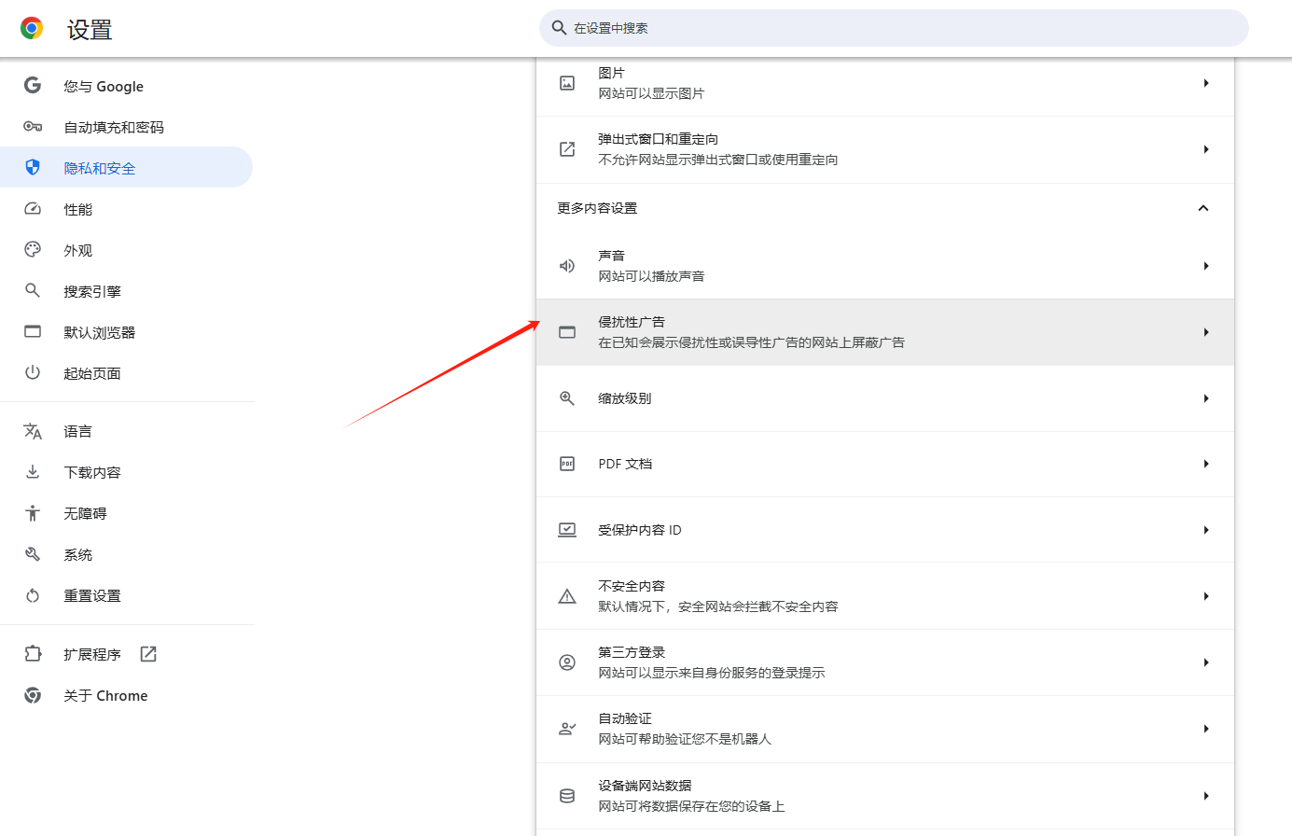Click the PDF icon in PDF 文档 row

click(x=567, y=464)
